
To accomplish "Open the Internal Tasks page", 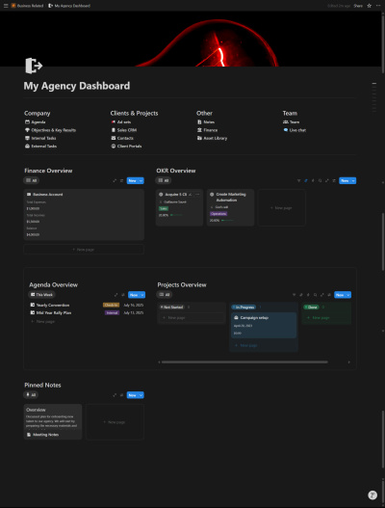I will click(x=40, y=139).
